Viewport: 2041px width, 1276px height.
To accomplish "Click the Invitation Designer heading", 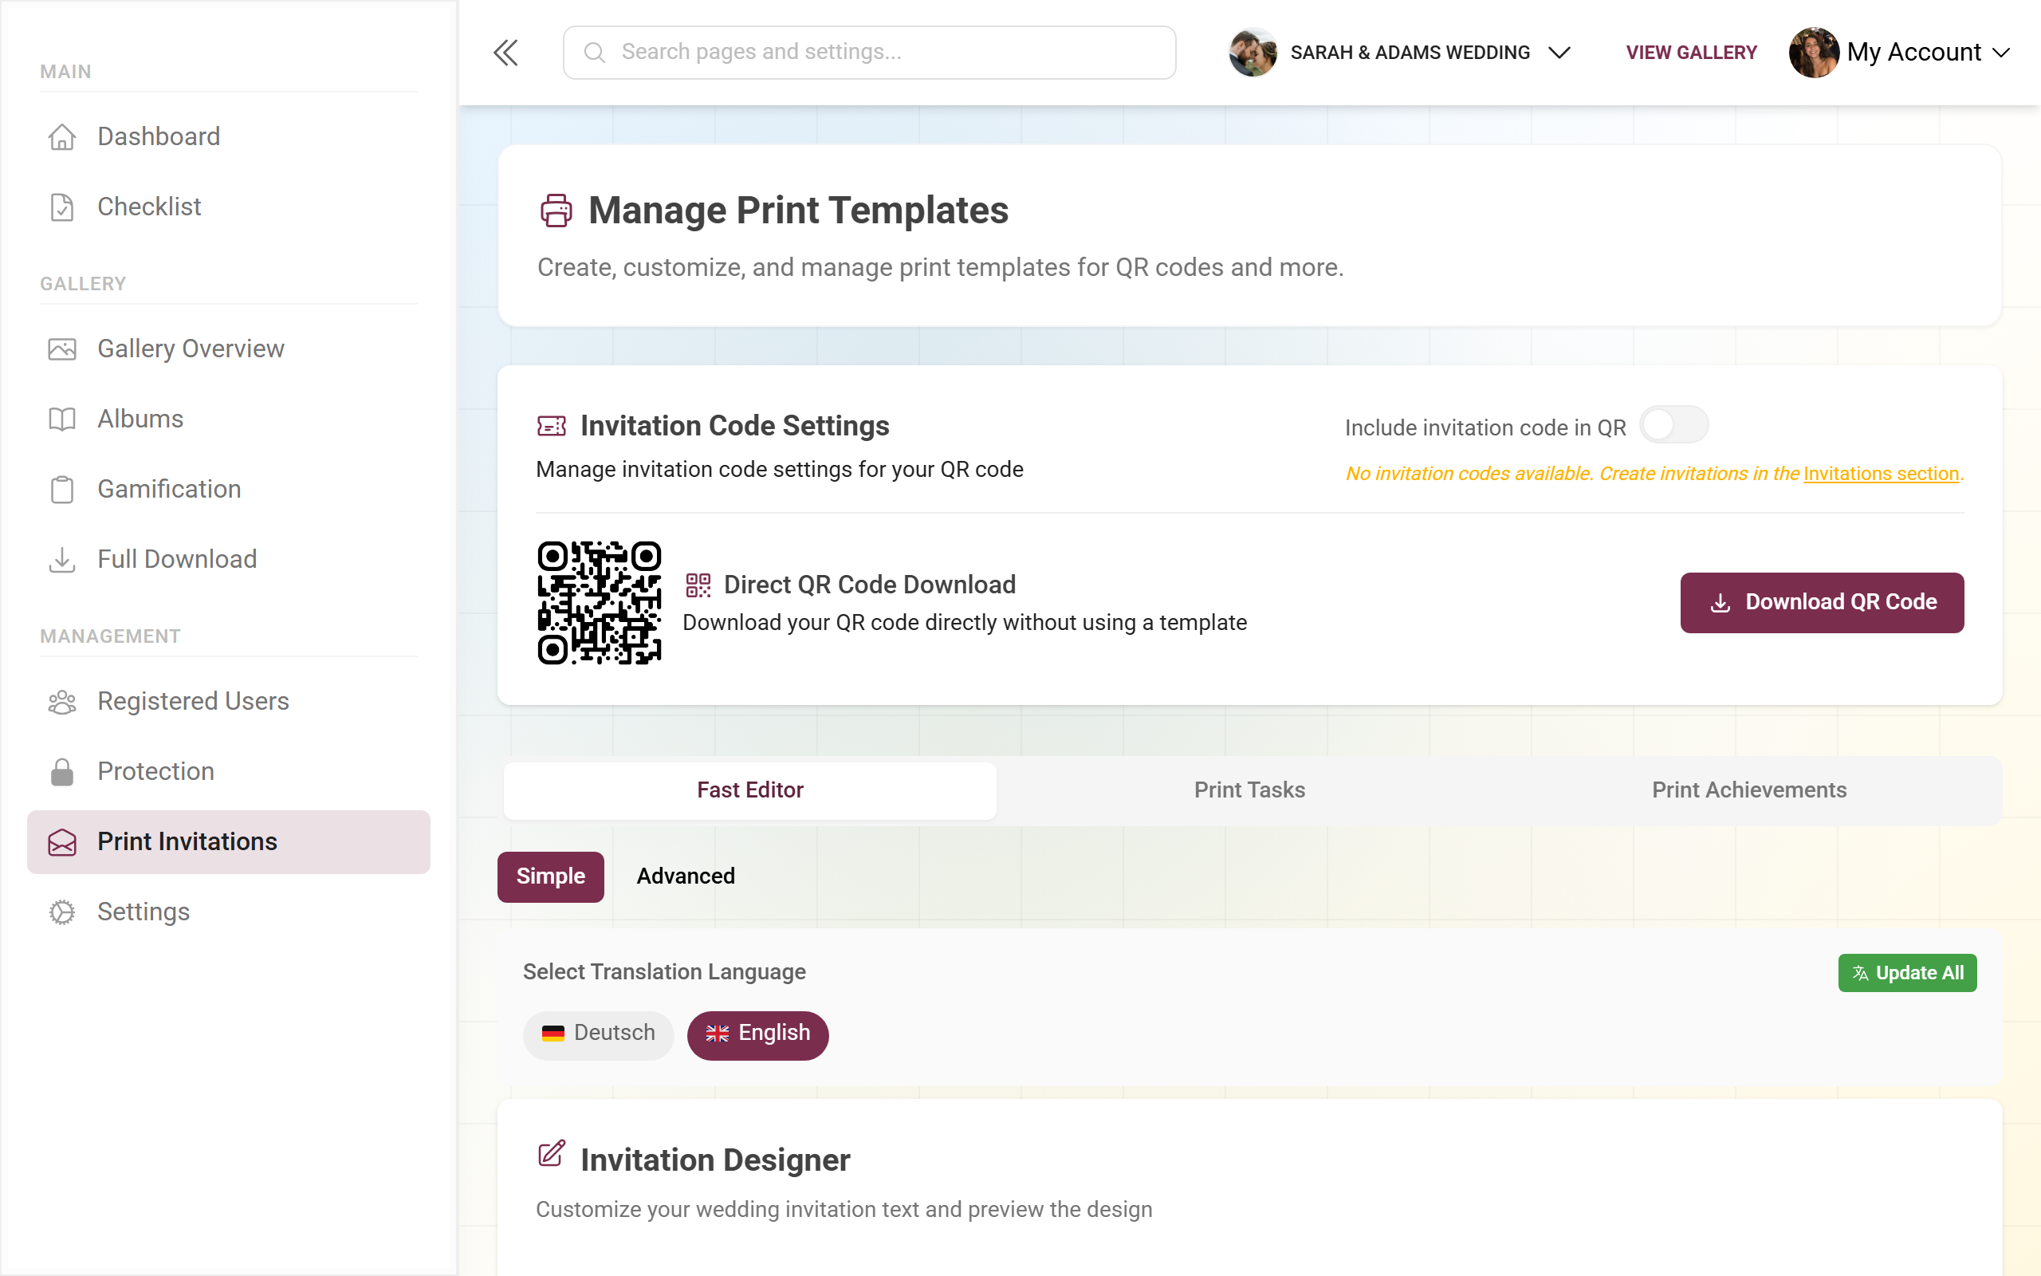I will [x=715, y=1160].
